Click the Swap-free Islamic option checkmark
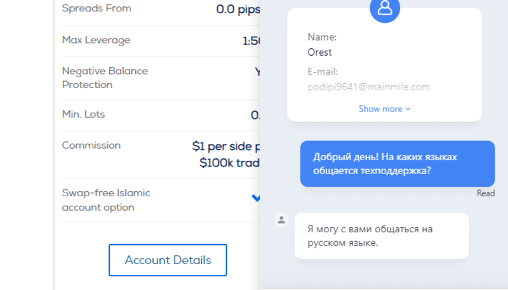The height and width of the screenshot is (290, 508). point(256,198)
